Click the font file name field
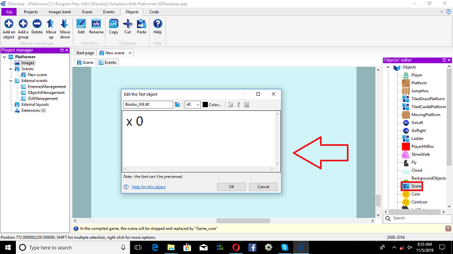Viewport: 453px width, 254px height. [x=148, y=105]
